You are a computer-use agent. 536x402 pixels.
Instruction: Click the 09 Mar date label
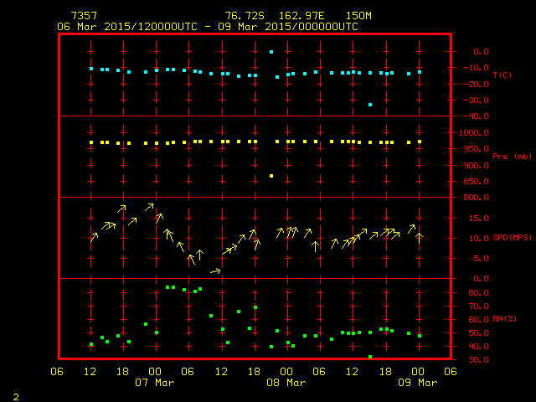click(x=418, y=383)
